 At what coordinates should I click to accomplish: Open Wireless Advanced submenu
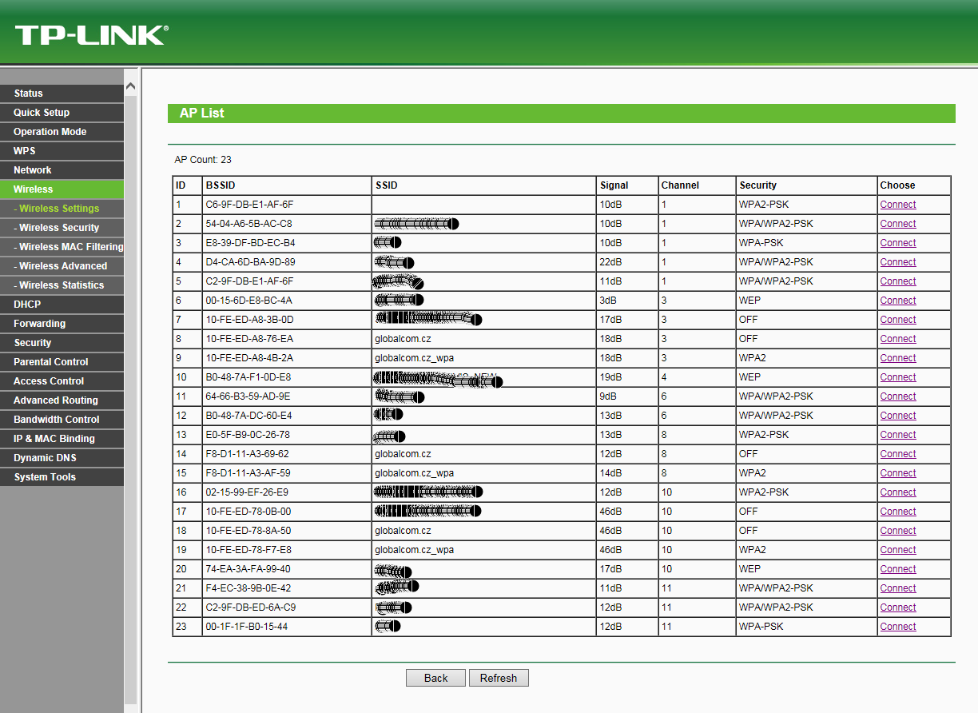coord(62,266)
